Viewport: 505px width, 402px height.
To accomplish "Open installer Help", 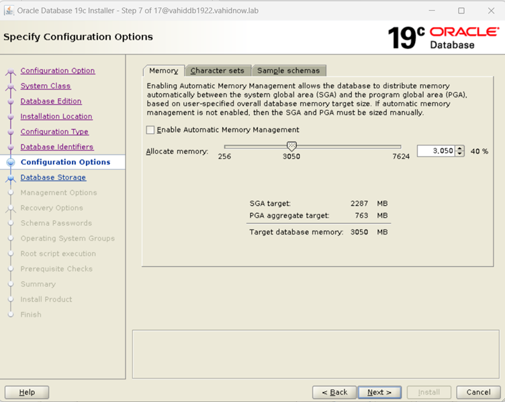I will (27, 392).
